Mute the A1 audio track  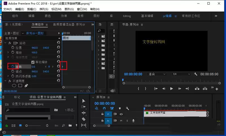[121, 121]
